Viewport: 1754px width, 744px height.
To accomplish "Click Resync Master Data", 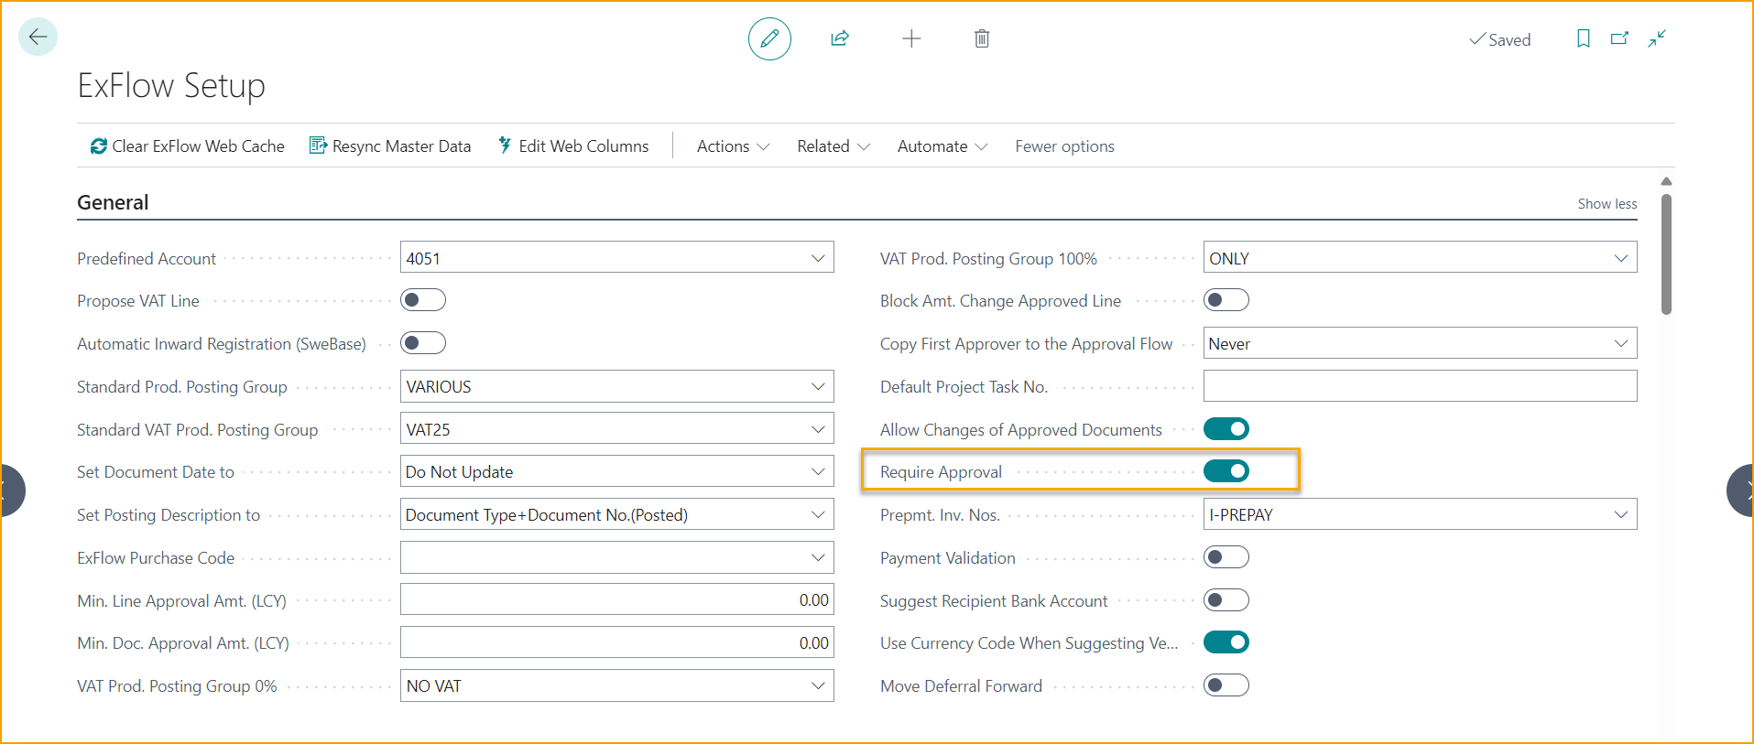I will (x=390, y=146).
